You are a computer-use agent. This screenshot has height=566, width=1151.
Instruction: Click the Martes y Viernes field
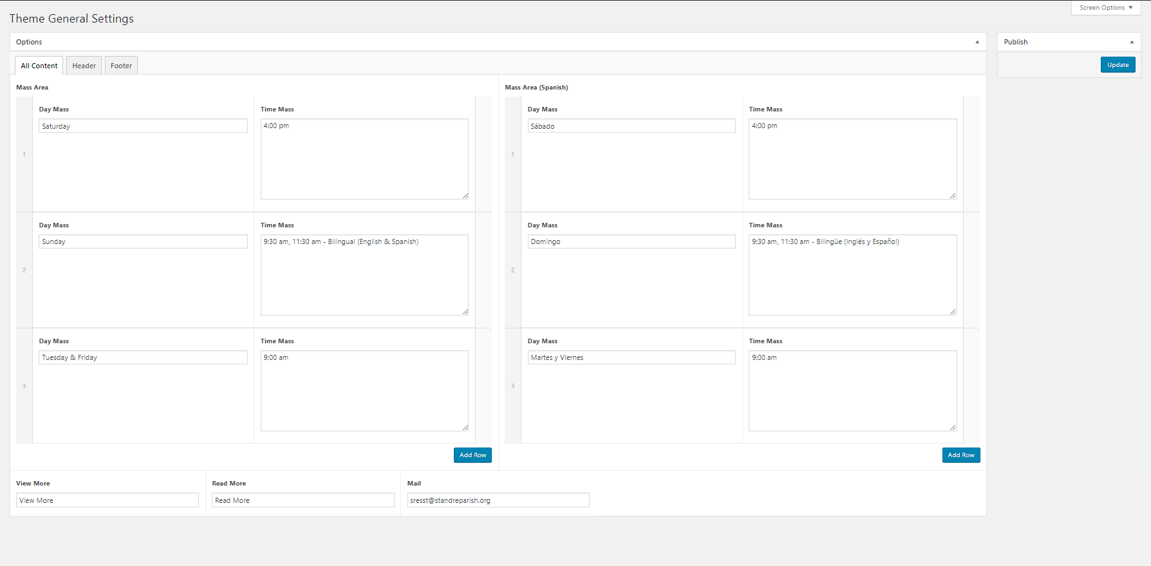pos(631,357)
